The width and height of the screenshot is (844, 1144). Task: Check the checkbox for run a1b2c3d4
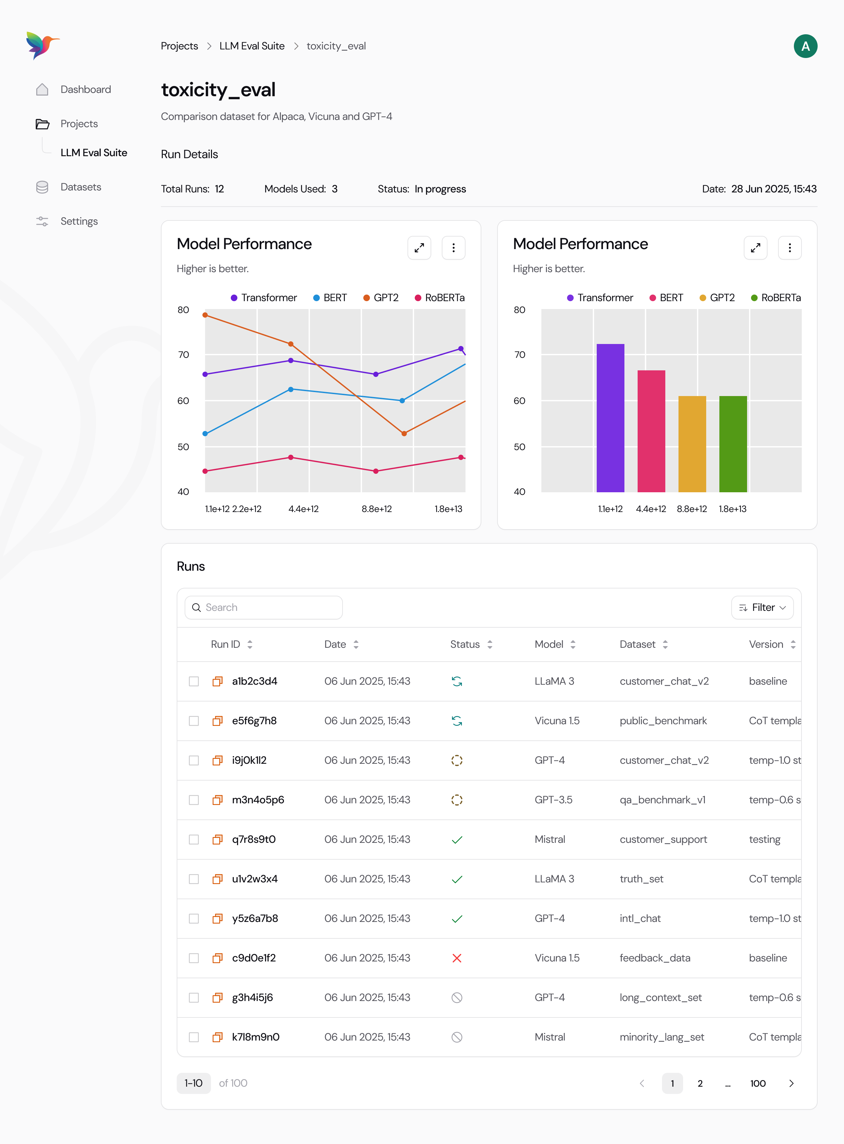click(x=194, y=681)
